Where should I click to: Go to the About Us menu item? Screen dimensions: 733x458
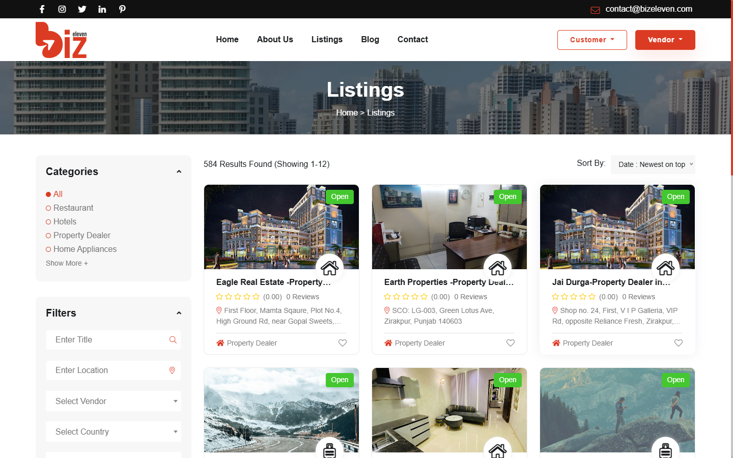pyautogui.click(x=275, y=40)
